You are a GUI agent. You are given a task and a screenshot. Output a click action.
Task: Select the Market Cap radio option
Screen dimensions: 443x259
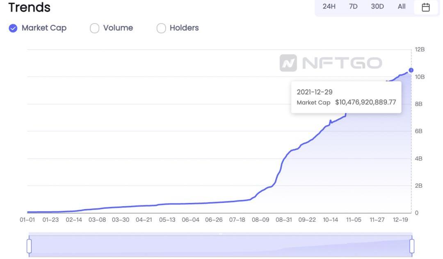point(13,28)
